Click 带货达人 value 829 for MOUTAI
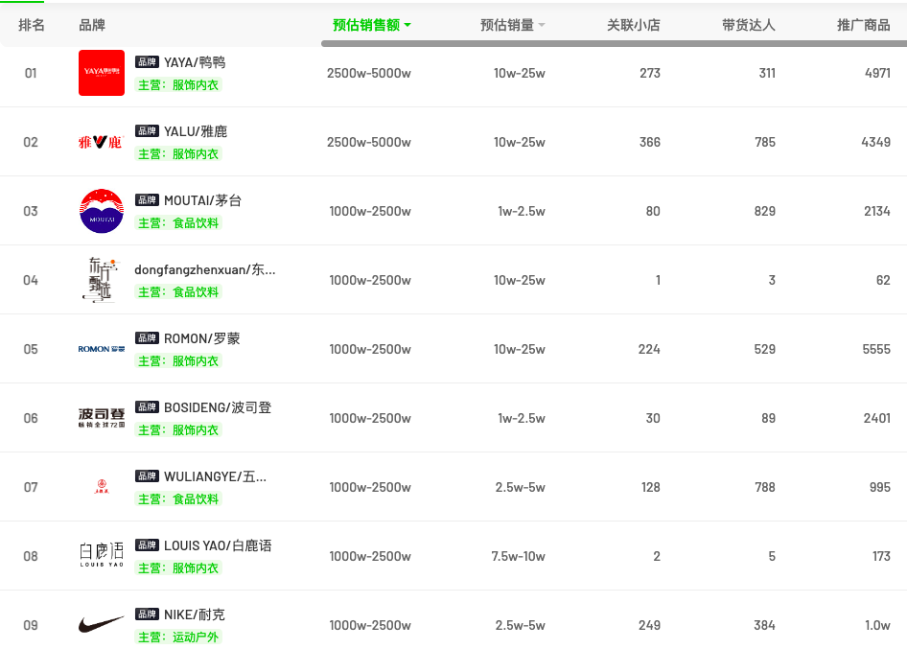Viewport: 907px width, 649px height. coord(765,211)
